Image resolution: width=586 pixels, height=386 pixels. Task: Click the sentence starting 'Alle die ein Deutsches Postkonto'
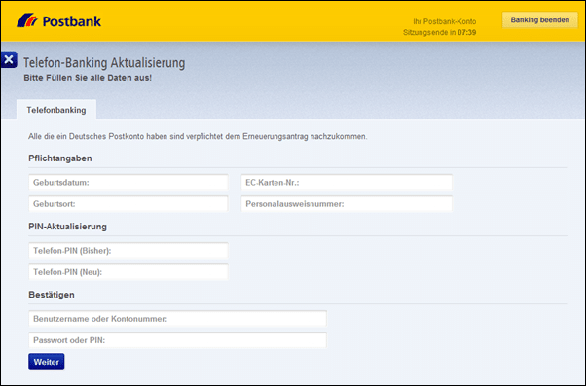point(198,137)
